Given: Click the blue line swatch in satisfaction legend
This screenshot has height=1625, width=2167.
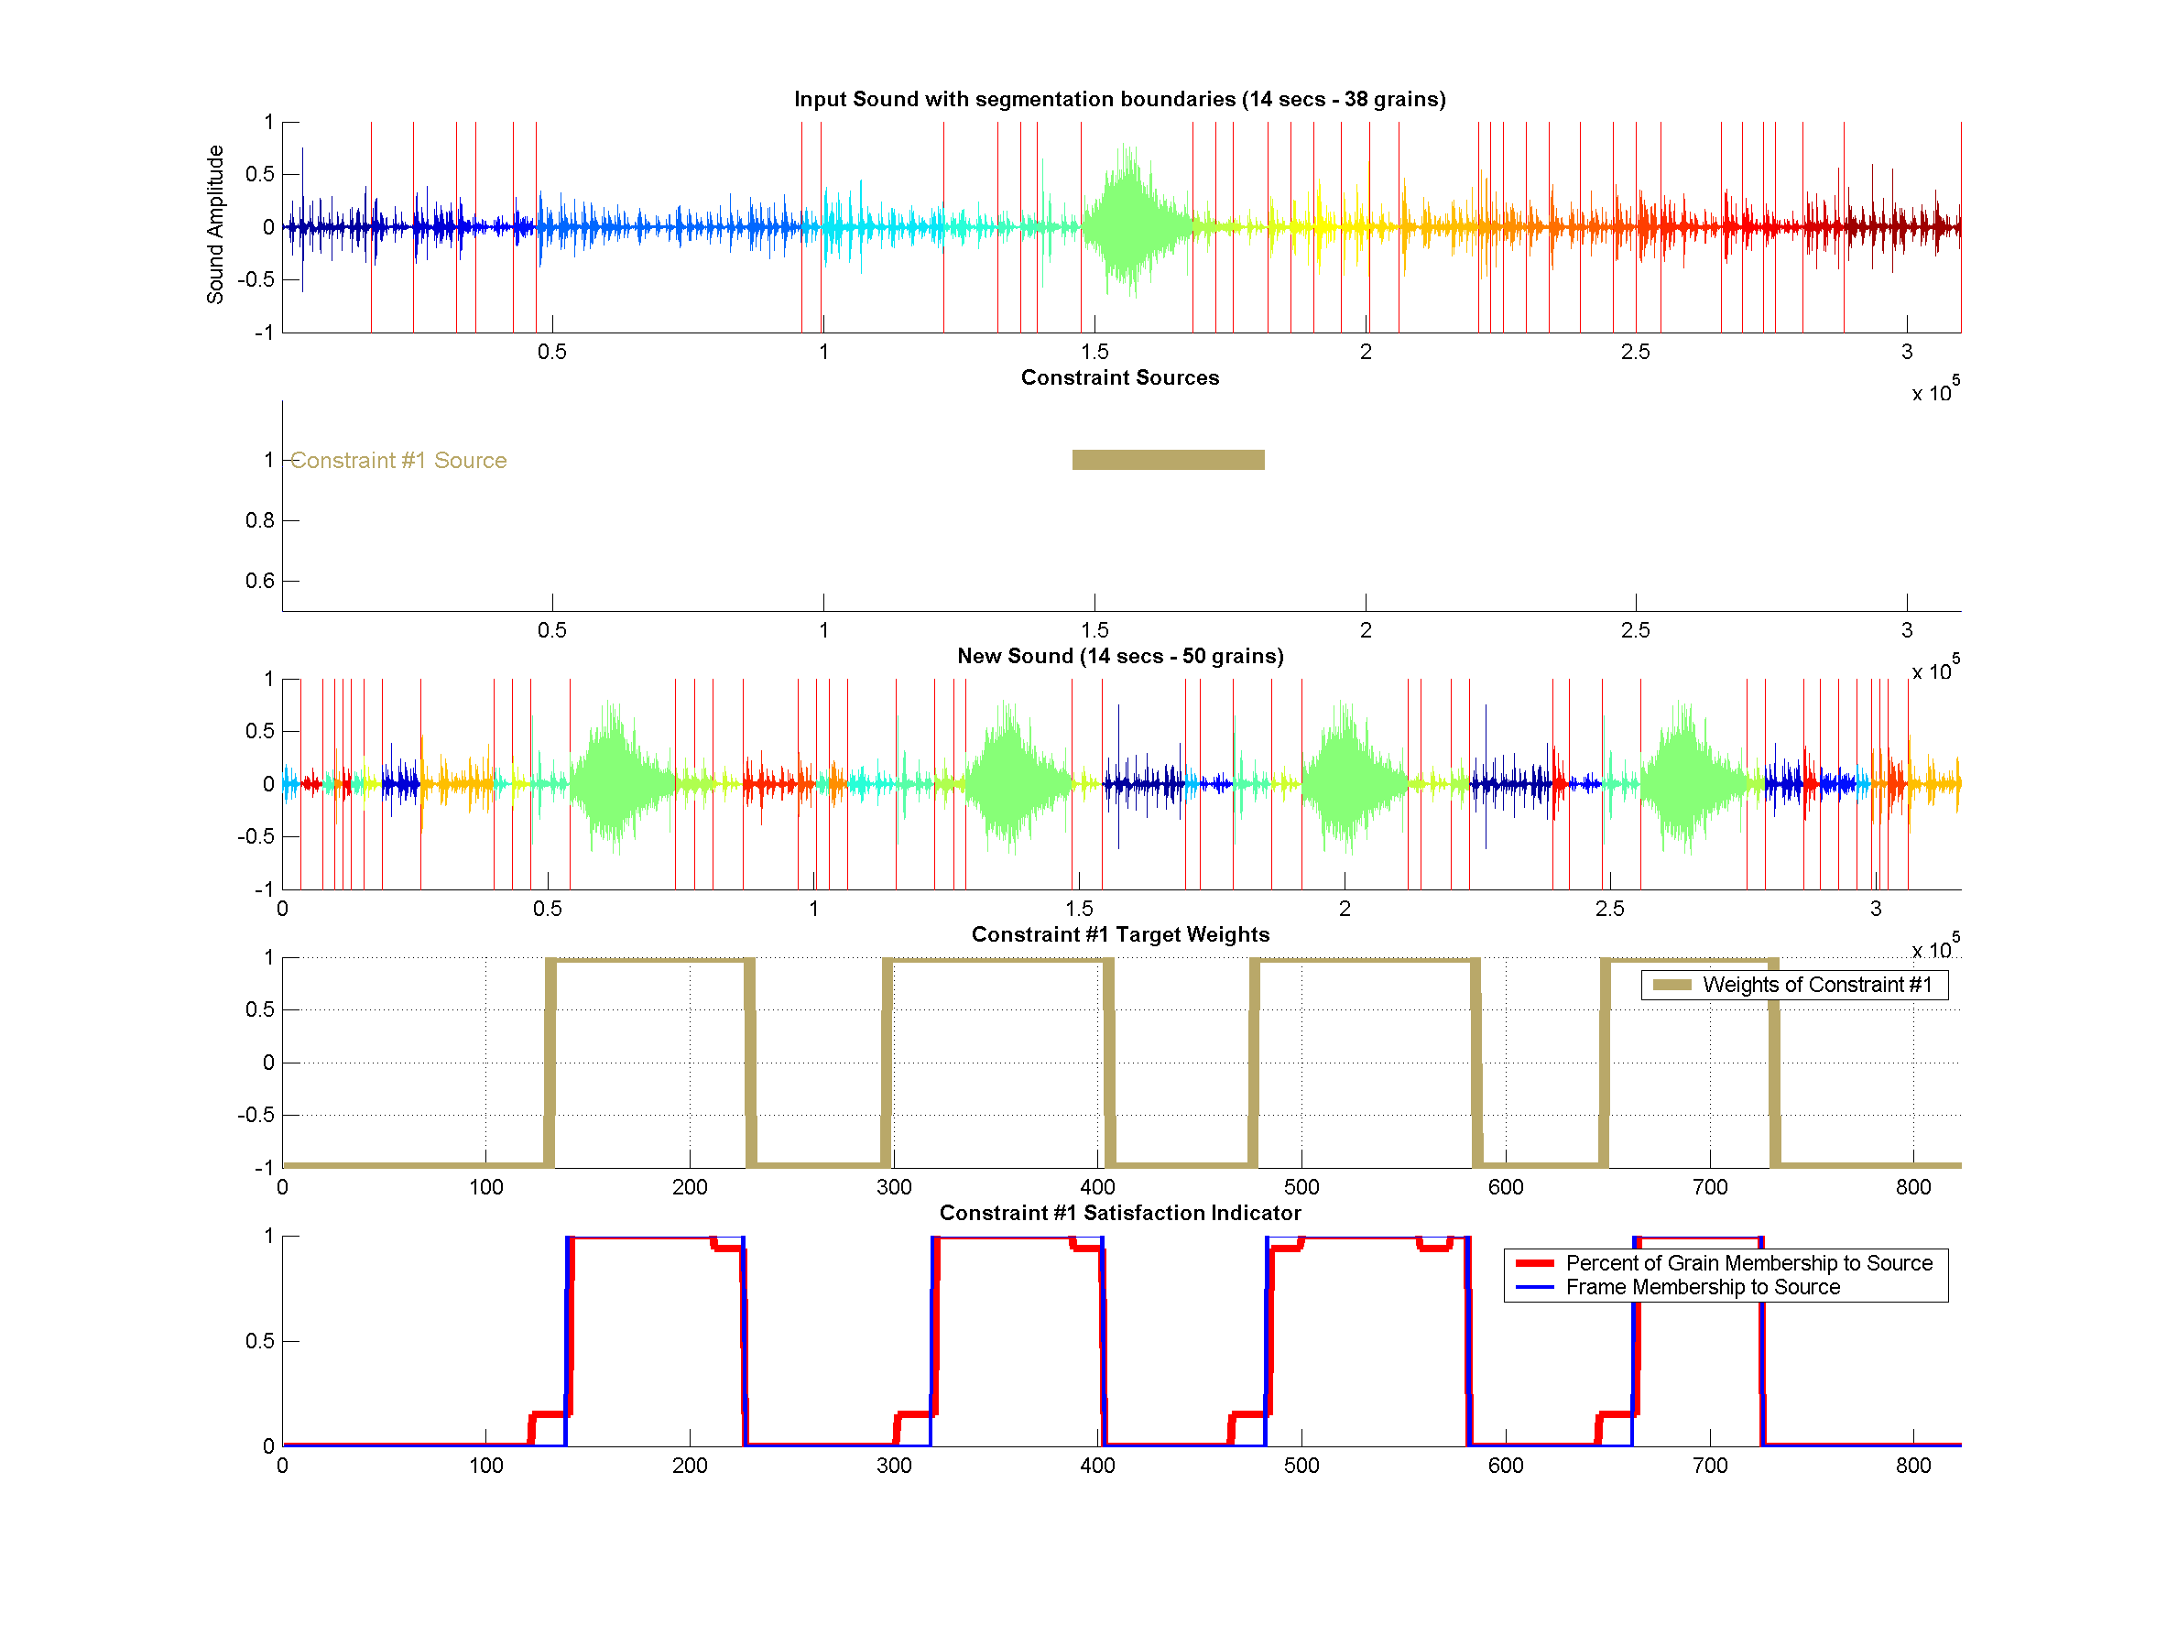Looking at the screenshot, I should click(x=1534, y=1287).
